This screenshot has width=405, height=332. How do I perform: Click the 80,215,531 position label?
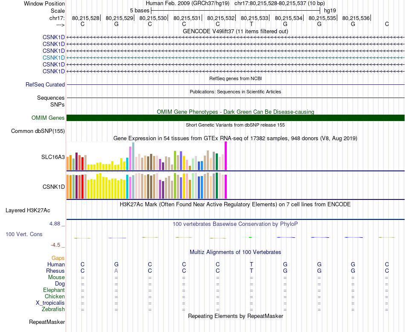click(187, 18)
